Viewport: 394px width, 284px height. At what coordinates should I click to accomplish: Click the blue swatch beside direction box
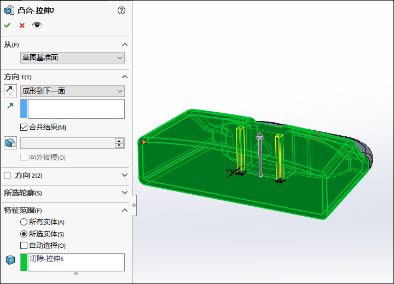point(24,109)
